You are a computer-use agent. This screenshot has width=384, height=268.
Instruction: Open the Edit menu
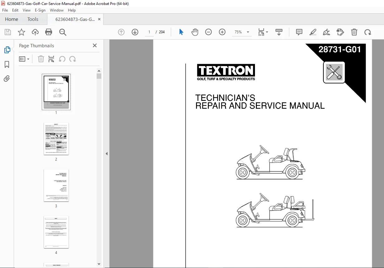click(15, 10)
